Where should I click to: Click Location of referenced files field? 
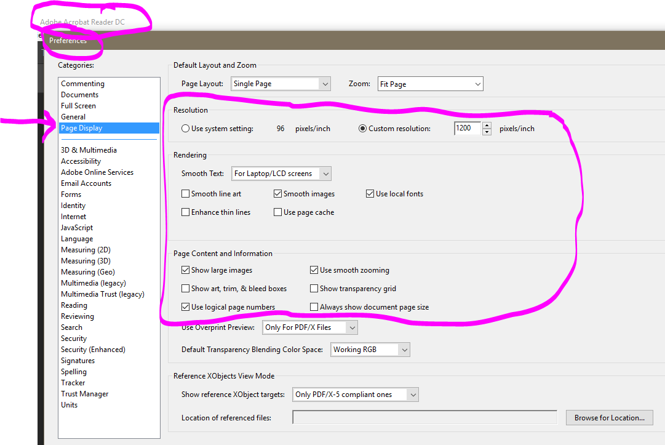424,417
